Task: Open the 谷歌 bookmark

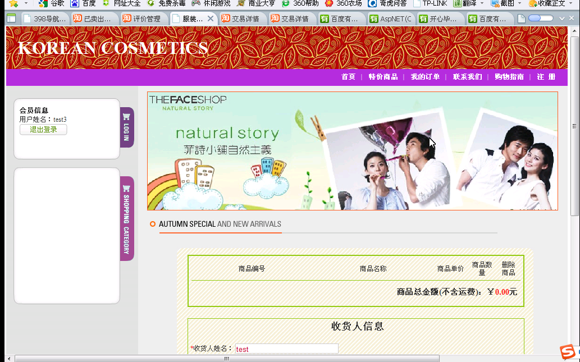Action: (52, 3)
